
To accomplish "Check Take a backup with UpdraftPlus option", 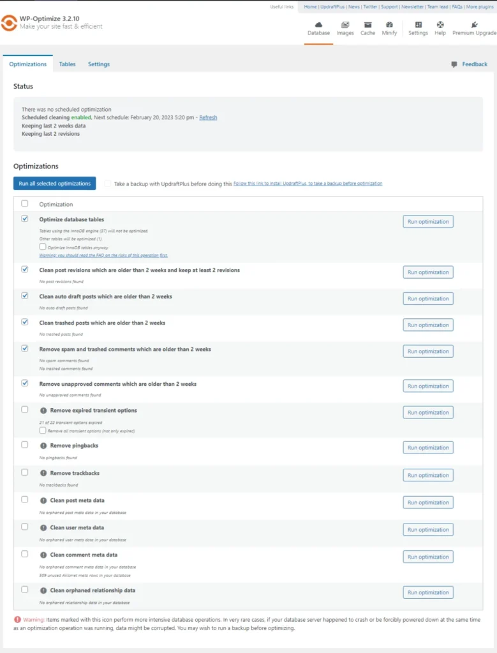I will click(x=107, y=183).
